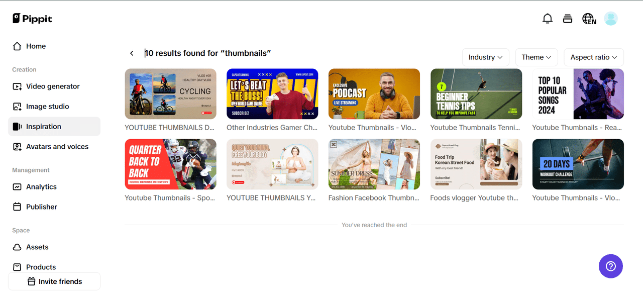Expand the Theme filter dropdown
The width and height of the screenshot is (643, 298).
537,57
